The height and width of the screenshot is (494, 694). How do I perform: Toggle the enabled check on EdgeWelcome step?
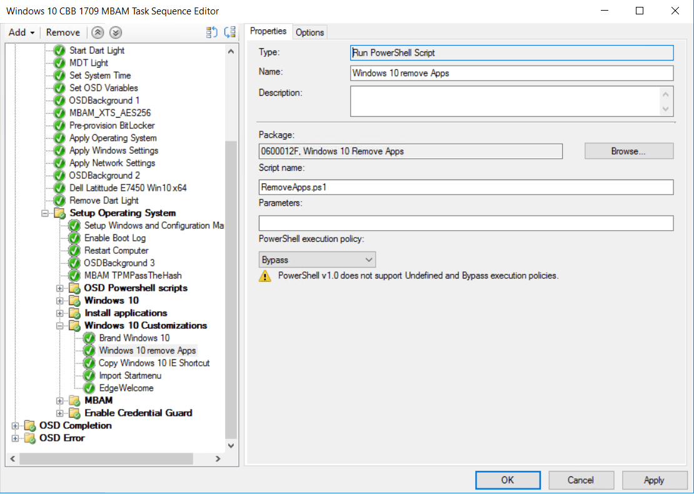pyautogui.click(x=89, y=388)
